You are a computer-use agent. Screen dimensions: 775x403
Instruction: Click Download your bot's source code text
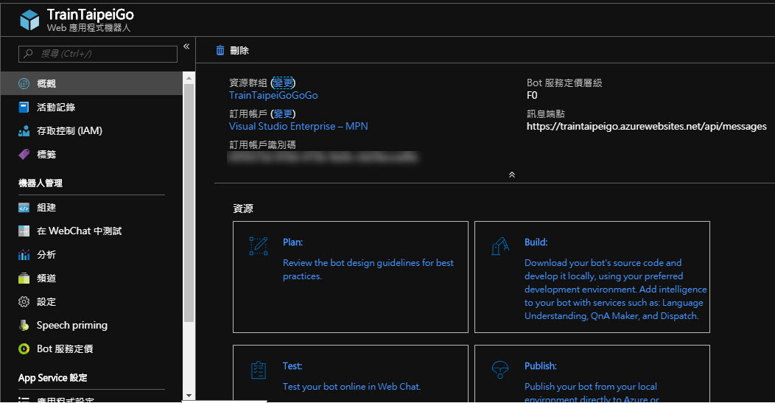coord(615,290)
